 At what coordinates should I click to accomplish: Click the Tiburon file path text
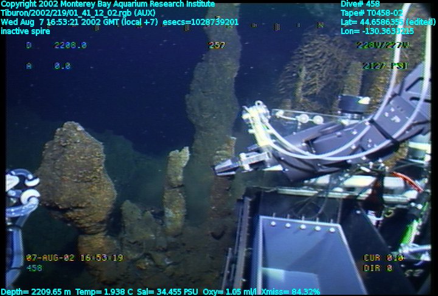pos(78,13)
